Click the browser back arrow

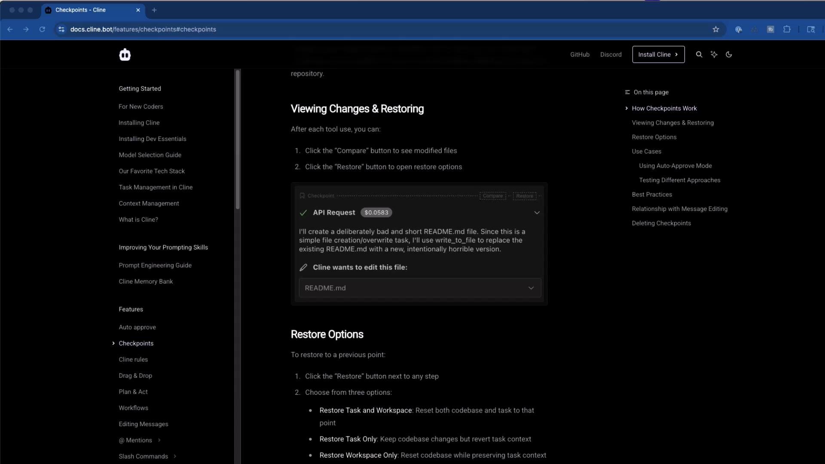tap(10, 29)
